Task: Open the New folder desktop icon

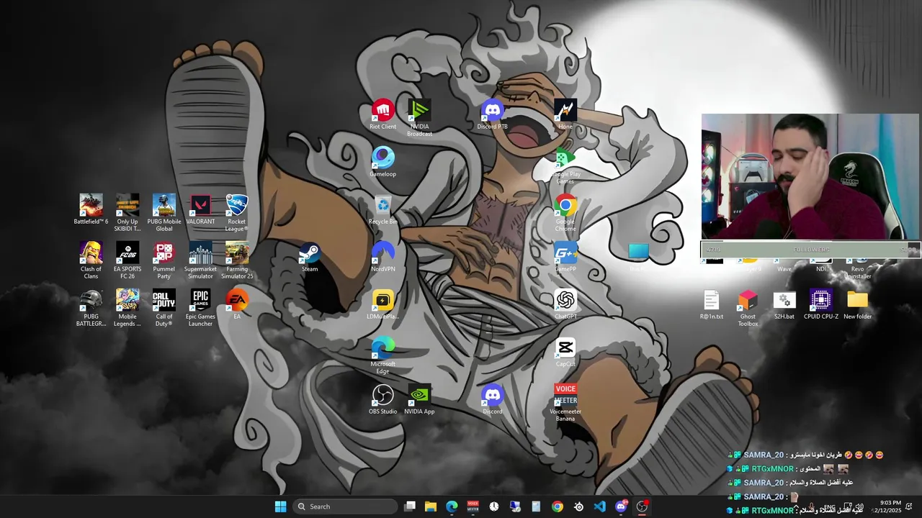Action: click(857, 305)
